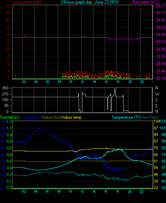Click red windspeed value 50

(x=8, y=5)
